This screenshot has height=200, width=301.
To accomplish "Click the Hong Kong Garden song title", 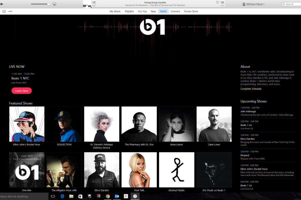I will point(155,2).
